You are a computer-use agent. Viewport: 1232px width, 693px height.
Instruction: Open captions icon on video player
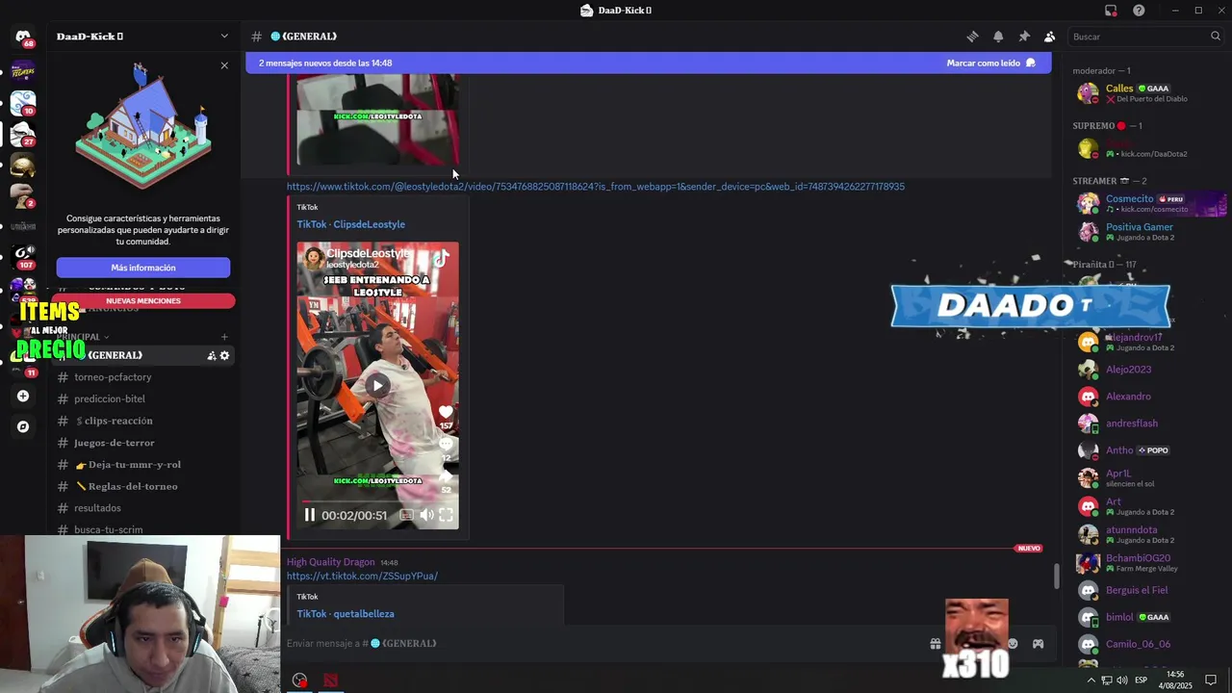406,515
